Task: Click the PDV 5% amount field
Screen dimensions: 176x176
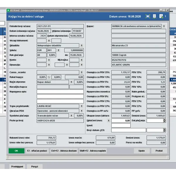Action: [156, 82]
